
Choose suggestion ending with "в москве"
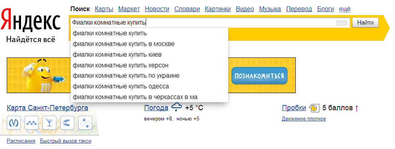149,44
